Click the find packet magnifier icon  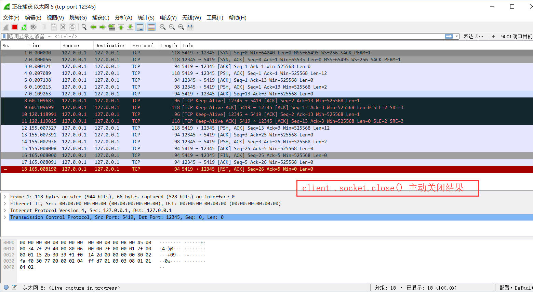point(84,27)
